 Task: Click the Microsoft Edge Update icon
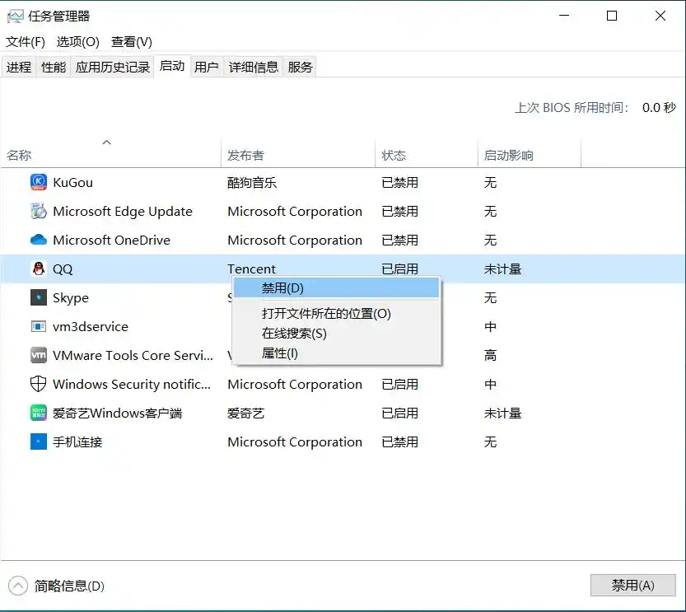coord(38,211)
